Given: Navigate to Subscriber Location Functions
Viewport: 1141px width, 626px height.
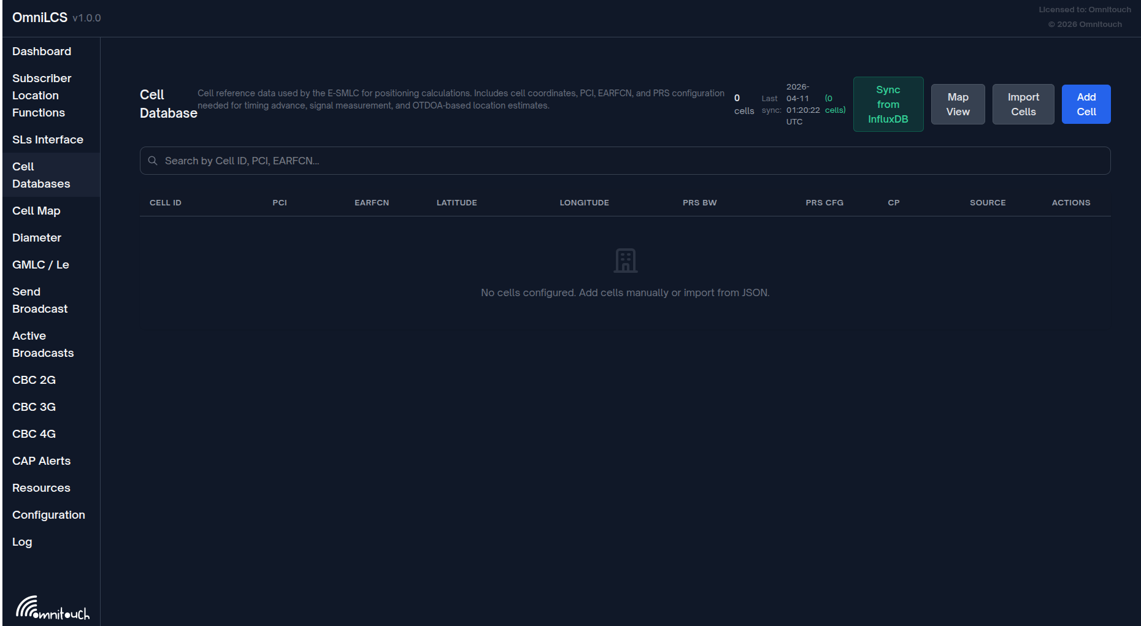Looking at the screenshot, I should [42, 95].
